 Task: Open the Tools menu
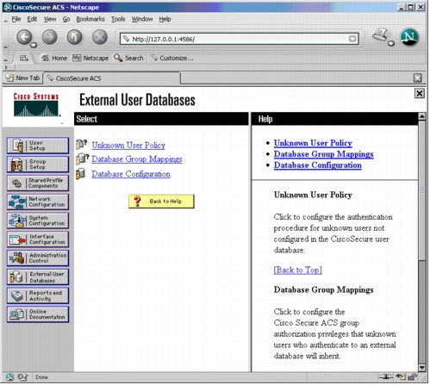pyautogui.click(x=118, y=19)
